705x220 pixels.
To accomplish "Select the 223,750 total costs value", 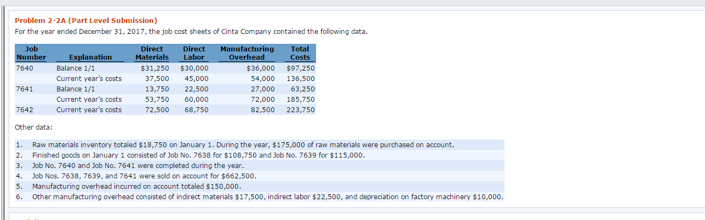I will [x=300, y=110].
